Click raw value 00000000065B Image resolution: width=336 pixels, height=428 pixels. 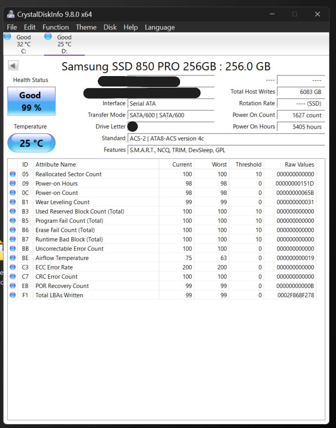pos(295,193)
